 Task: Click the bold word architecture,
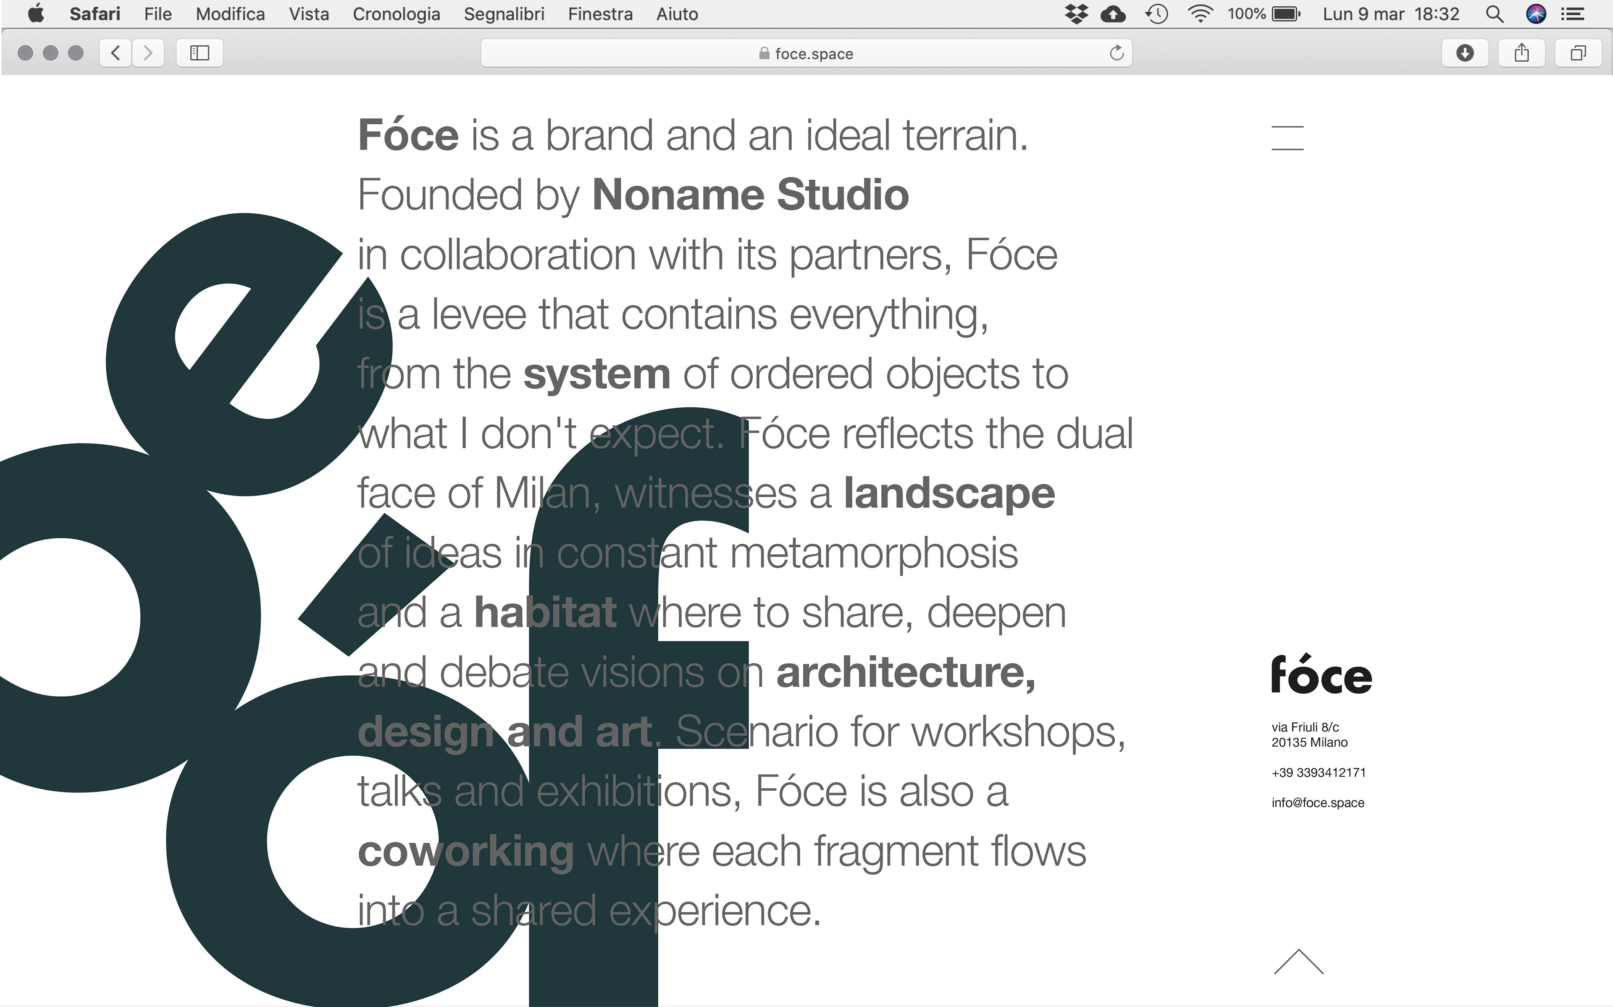906,673
